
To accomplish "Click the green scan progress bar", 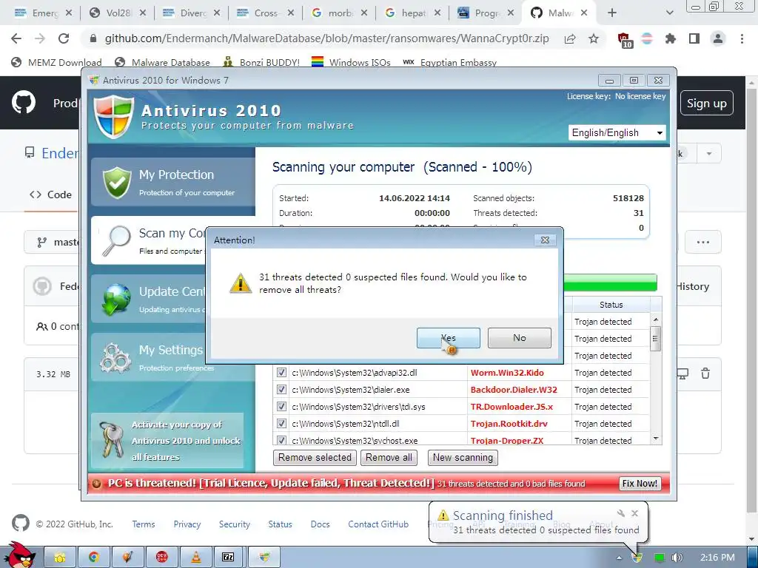I will point(610,283).
